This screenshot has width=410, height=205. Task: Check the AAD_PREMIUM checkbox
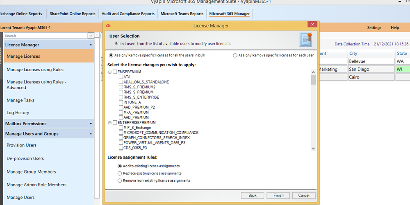121,117
